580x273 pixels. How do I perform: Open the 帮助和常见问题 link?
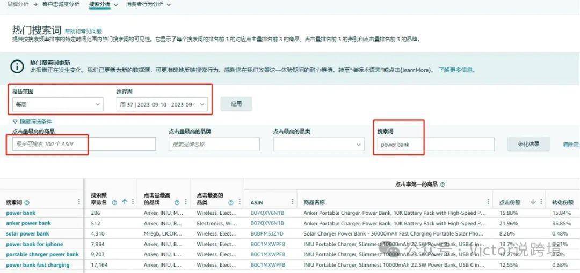tap(83, 32)
